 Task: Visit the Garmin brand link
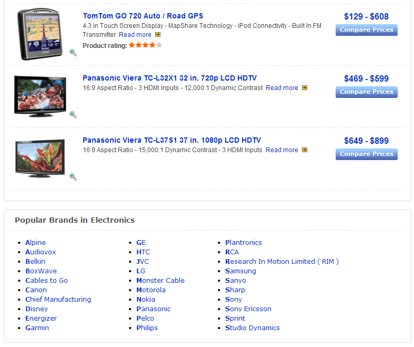click(x=37, y=328)
